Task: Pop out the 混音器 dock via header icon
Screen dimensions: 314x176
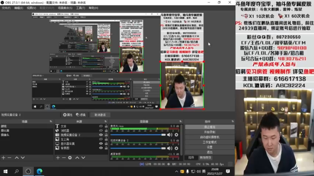Action: [x=181, y=121]
